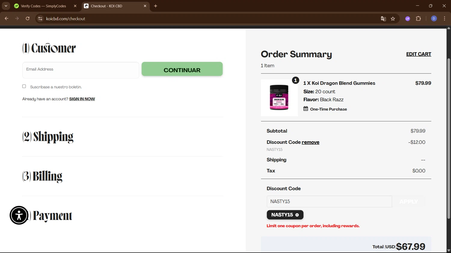Click the (2) Shipping step heading
The height and width of the screenshot is (253, 451).
click(x=48, y=137)
